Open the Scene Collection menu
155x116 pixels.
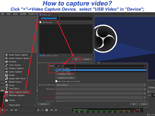(33, 14)
